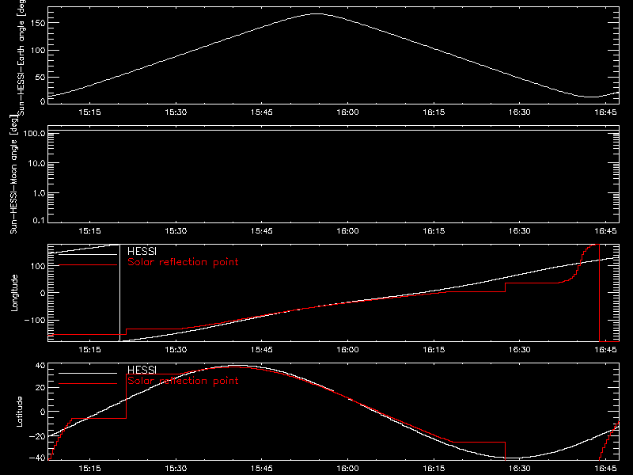Click the "40" tick on Latitude plot
The height and width of the screenshot is (475, 633).
tap(40, 366)
